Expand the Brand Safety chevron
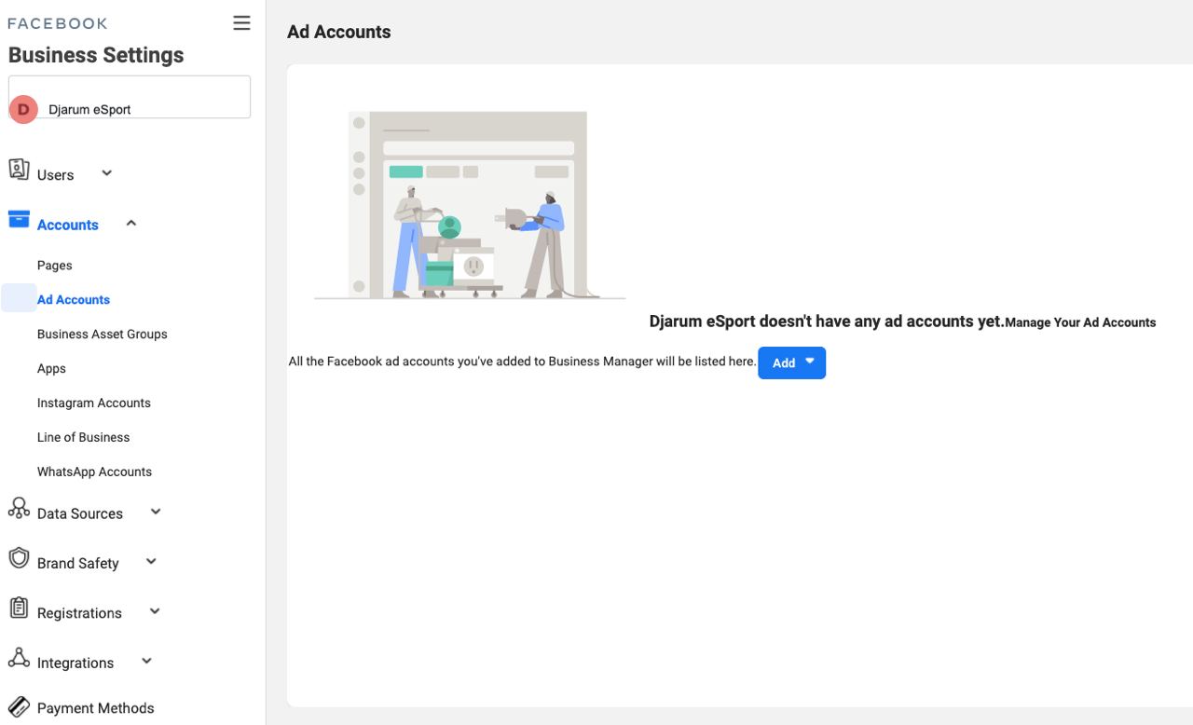The height and width of the screenshot is (725, 1193). (151, 561)
